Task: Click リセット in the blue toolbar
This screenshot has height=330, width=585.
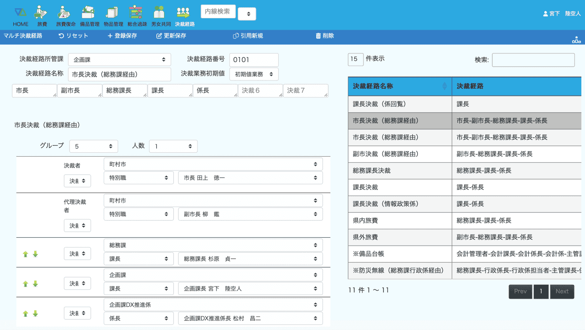Action: point(73,36)
